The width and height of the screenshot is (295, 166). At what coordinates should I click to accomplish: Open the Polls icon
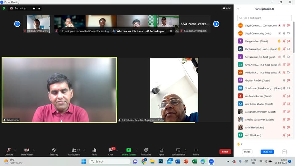(x=94, y=150)
